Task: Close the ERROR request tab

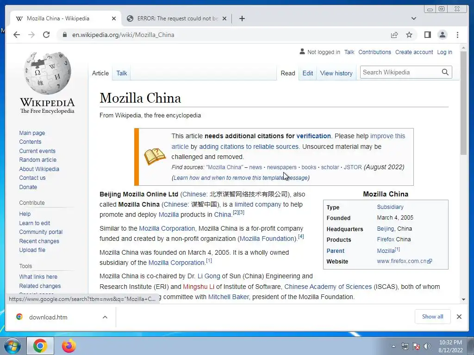Action: 225,18
